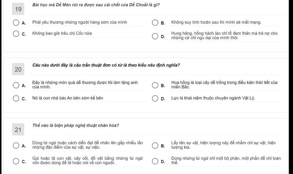Click answer text 'Lực là khái niệm thuộc chuyên ngành Vật Lý'
This screenshot has height=174, width=293.
click(213, 98)
